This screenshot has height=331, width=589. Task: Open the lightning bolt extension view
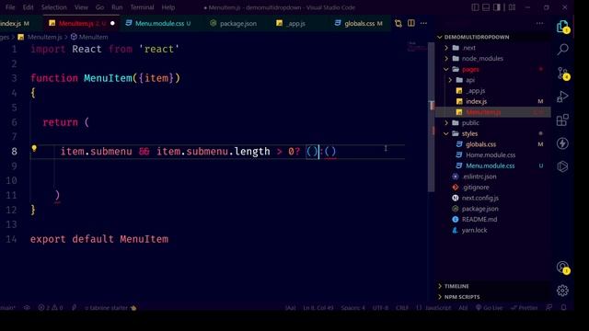562,143
